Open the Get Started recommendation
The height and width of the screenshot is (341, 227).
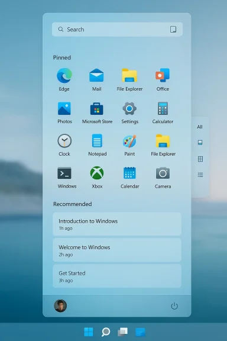117,276
